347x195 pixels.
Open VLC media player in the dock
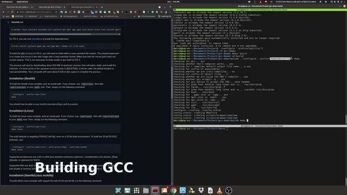(220, 190)
